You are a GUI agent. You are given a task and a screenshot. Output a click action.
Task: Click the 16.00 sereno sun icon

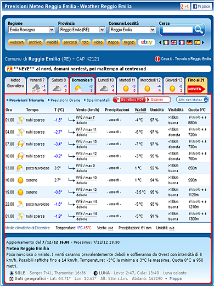click(20, 180)
